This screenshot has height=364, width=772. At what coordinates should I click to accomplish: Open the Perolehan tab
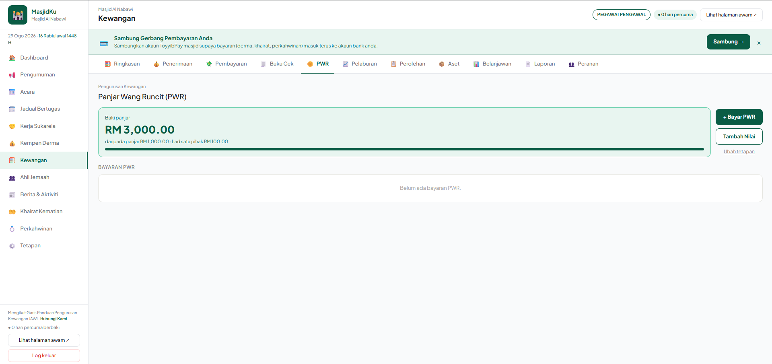(408, 64)
